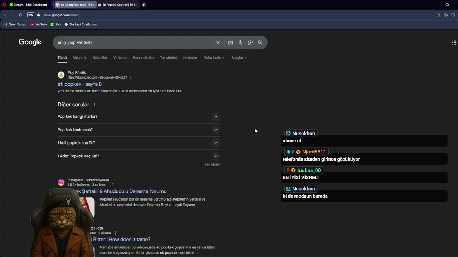Open the 'eti popkek - sayfa 8' result
The width and height of the screenshot is (458, 257).
(79, 84)
